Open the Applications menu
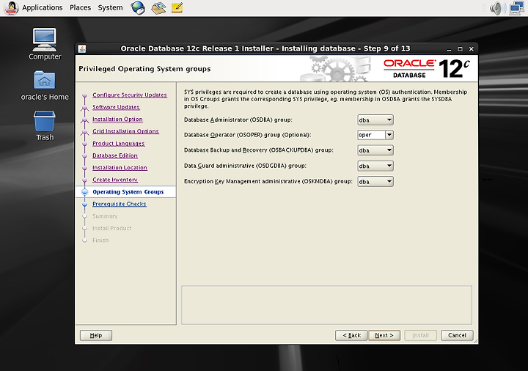The width and height of the screenshot is (528, 371). point(43,7)
